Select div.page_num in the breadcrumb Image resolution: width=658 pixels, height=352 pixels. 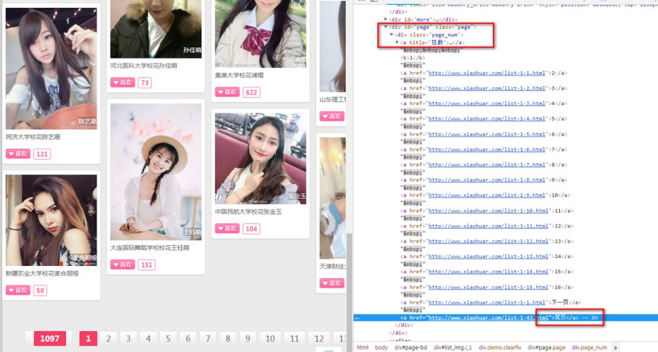(589, 347)
